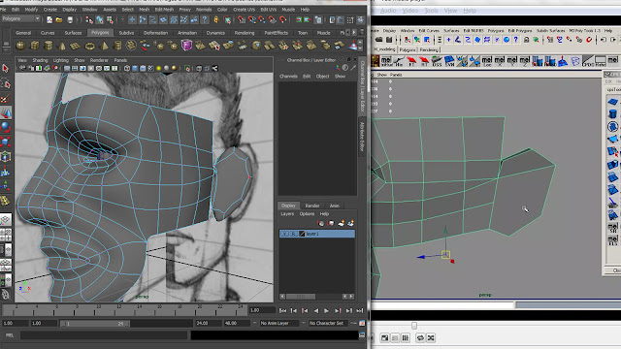
Task: Open the Attribute Editor side tab
Action: pyautogui.click(x=362, y=136)
